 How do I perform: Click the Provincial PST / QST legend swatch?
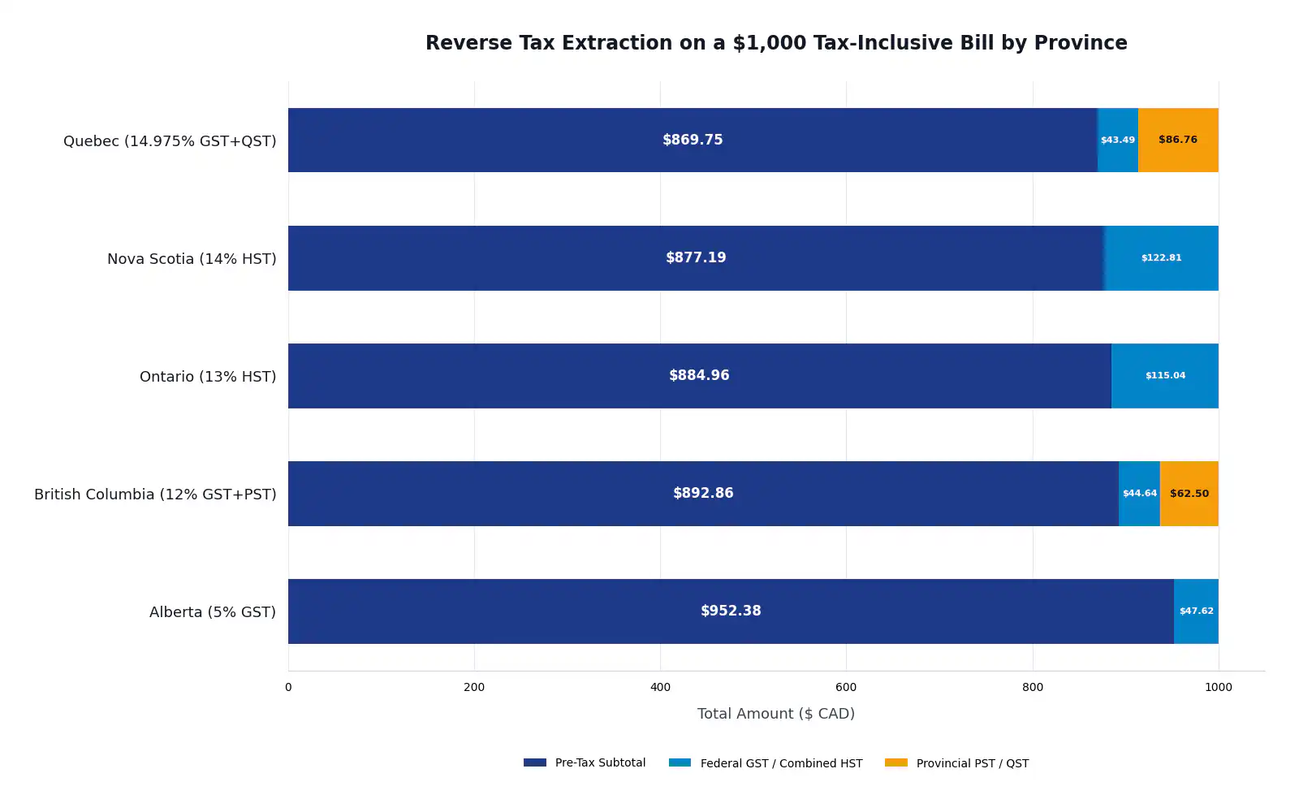pyautogui.click(x=896, y=762)
